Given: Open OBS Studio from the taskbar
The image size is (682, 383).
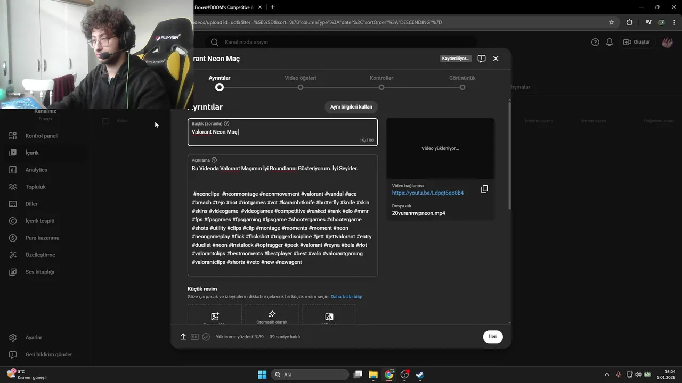Looking at the screenshot, I should (404, 374).
